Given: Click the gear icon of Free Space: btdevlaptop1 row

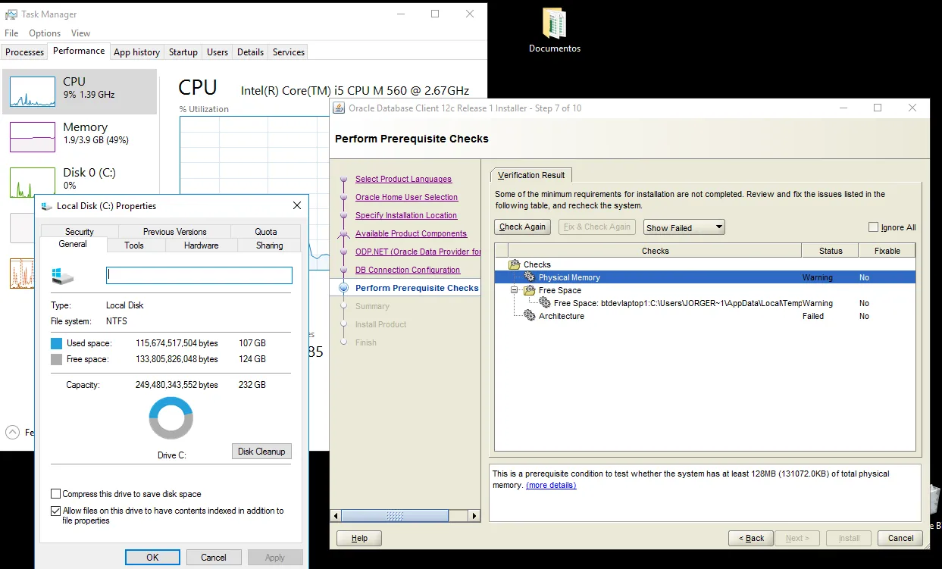Looking at the screenshot, I should [x=545, y=303].
